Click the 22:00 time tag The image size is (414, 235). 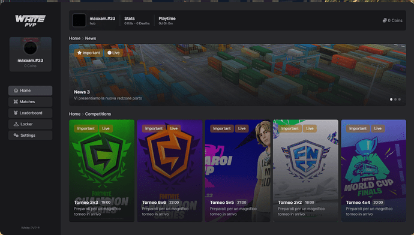174,203
